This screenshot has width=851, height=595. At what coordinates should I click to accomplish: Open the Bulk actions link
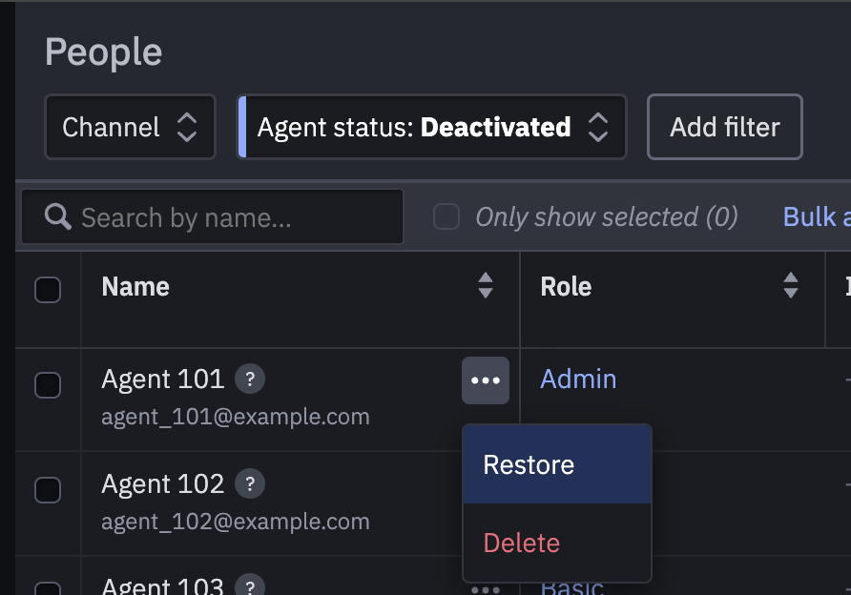tap(817, 217)
